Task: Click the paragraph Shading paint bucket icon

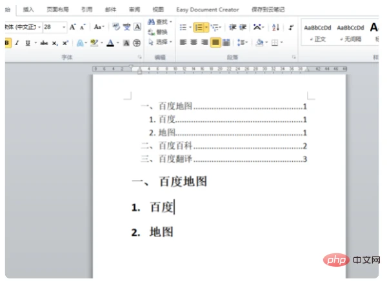Action: tap(259, 43)
